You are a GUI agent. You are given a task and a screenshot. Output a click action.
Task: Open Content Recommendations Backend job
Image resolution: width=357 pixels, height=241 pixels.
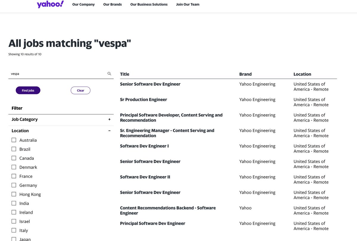pyautogui.click(x=168, y=210)
